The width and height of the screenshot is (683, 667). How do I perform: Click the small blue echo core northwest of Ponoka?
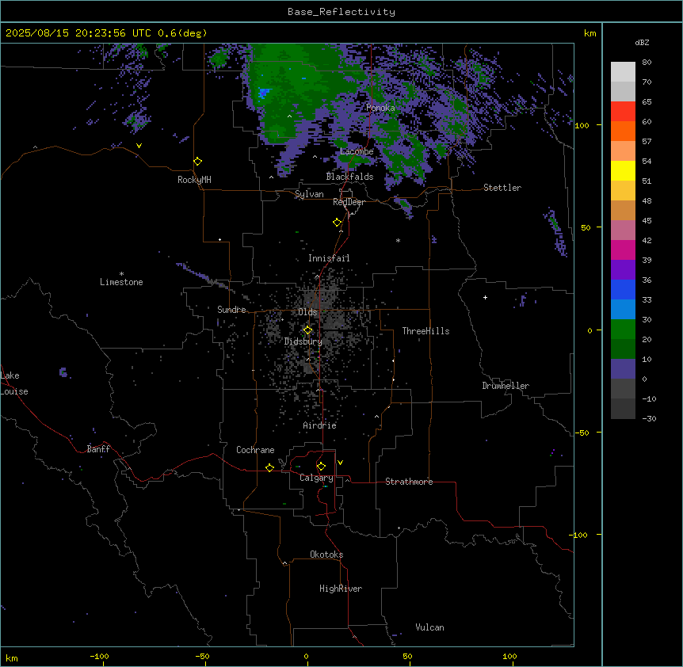point(264,93)
